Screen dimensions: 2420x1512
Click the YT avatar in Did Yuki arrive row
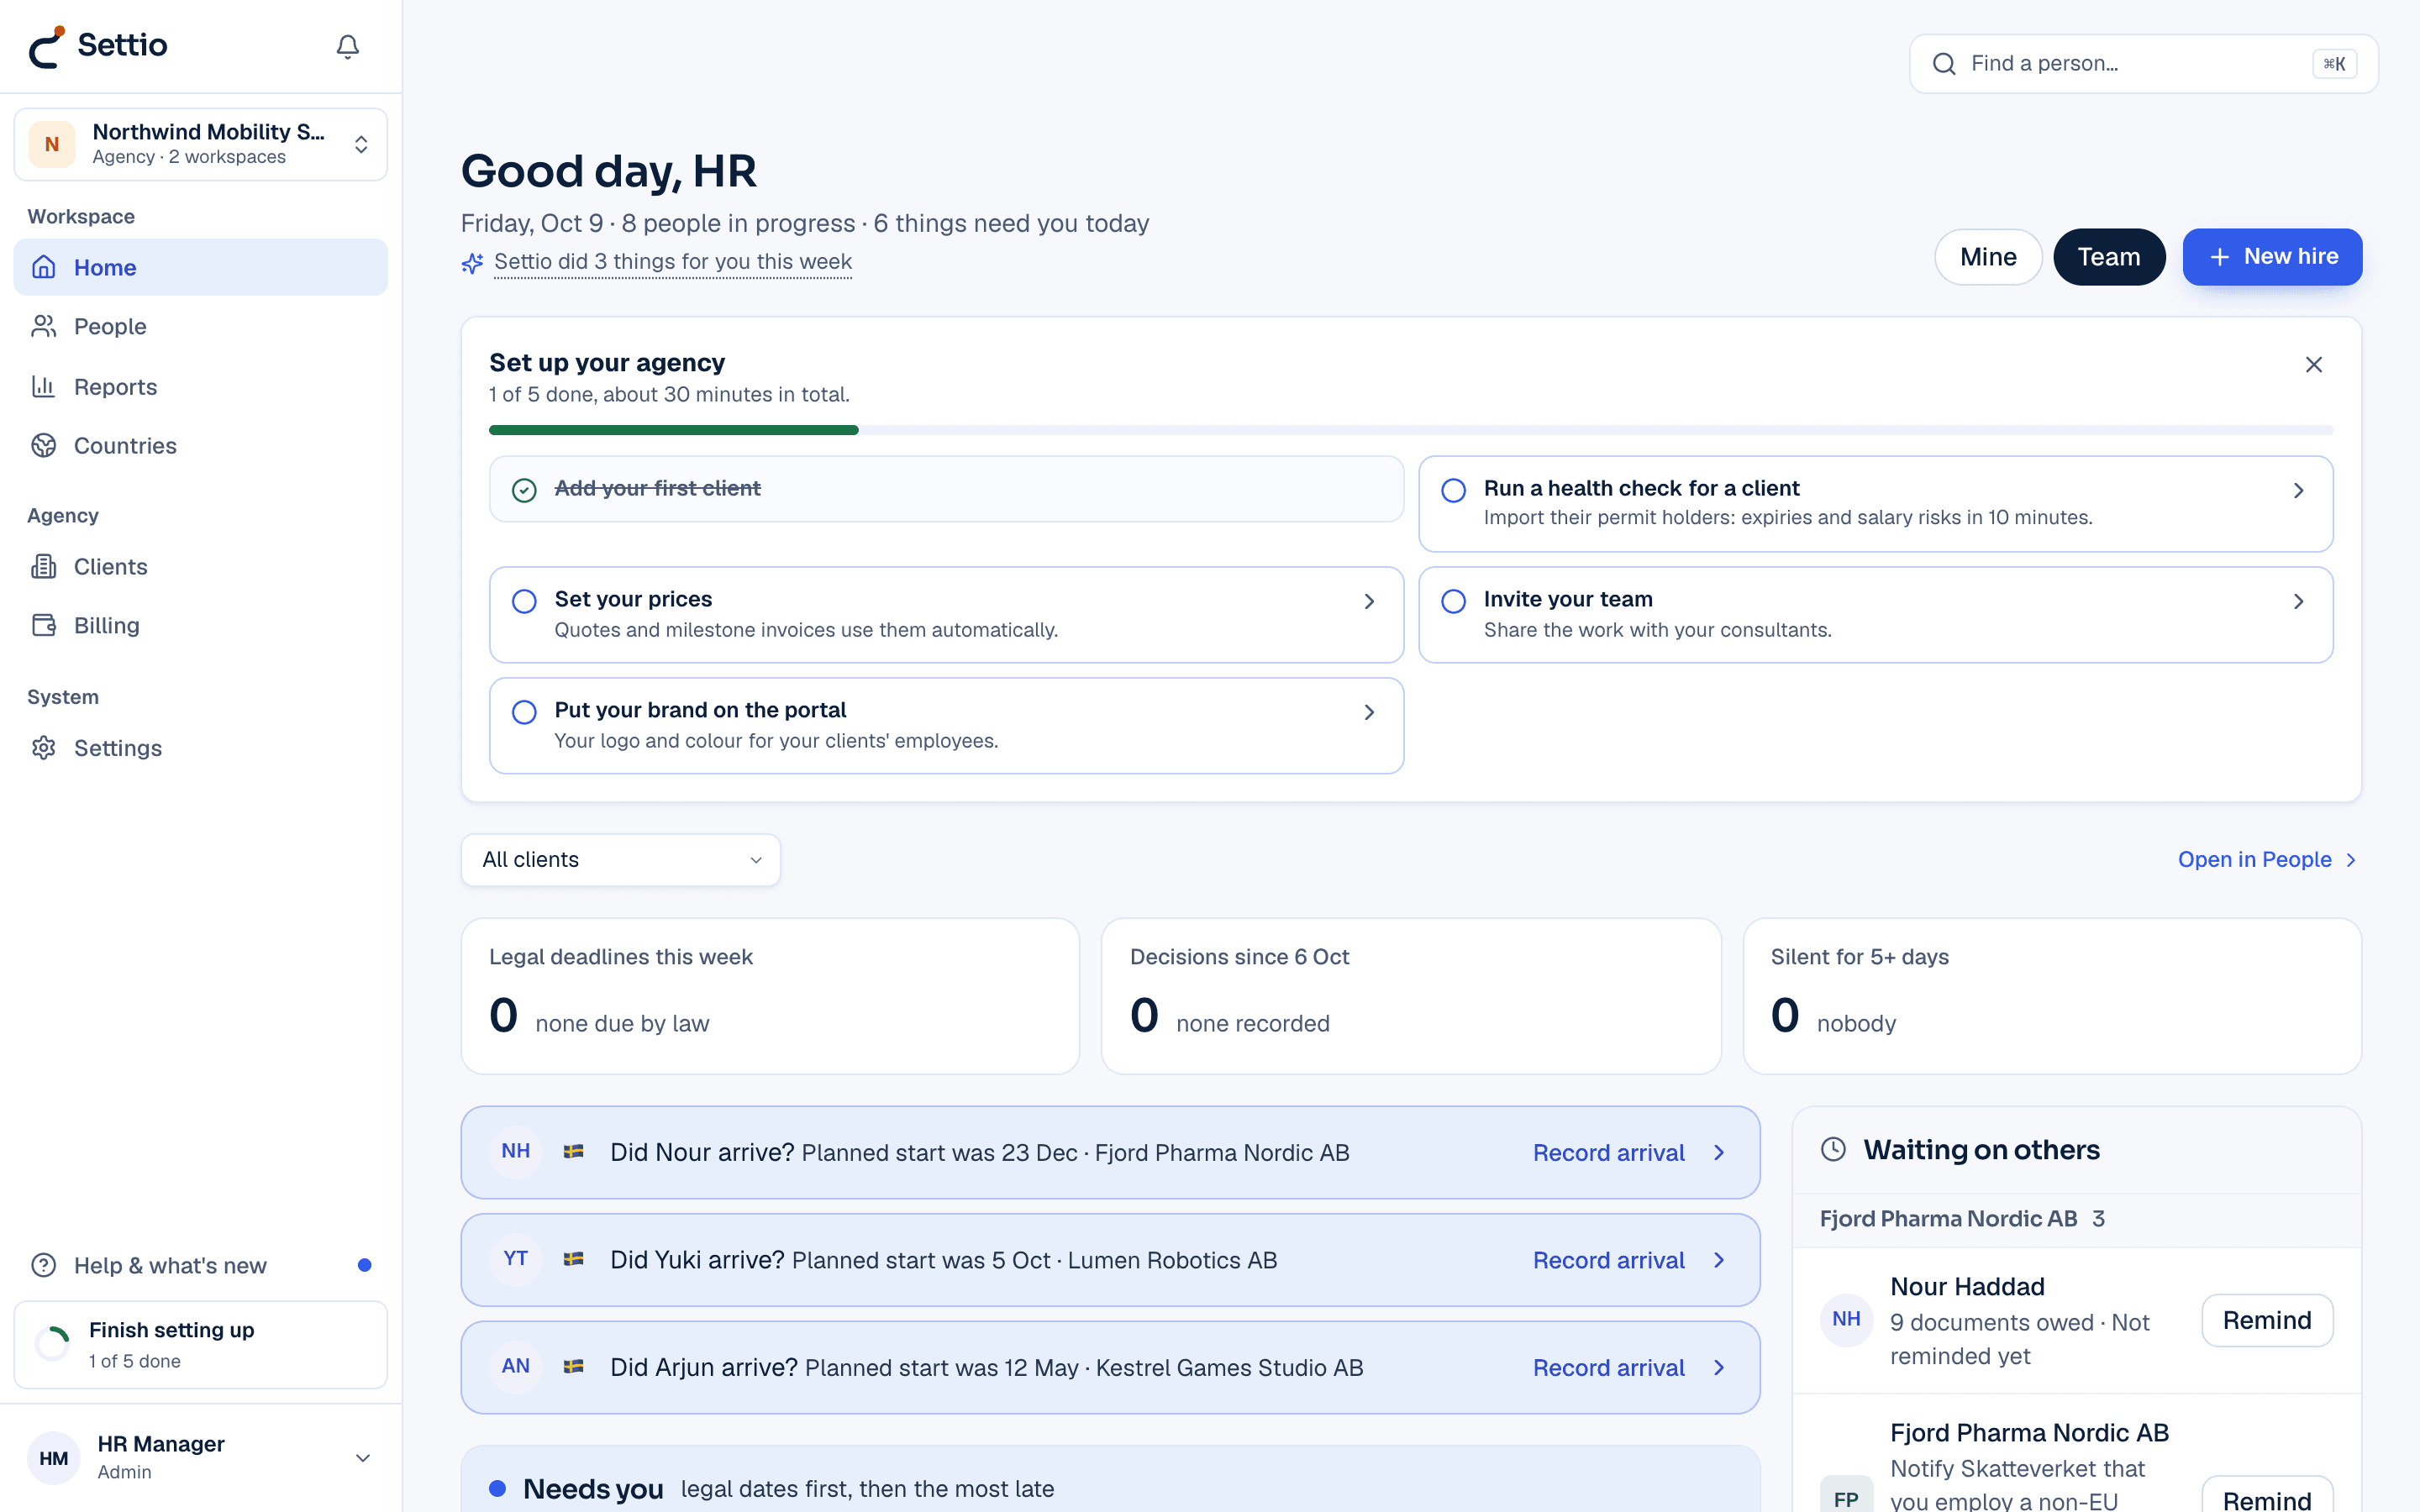pyautogui.click(x=516, y=1259)
